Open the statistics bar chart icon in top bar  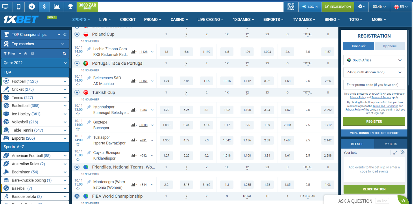[57, 6]
